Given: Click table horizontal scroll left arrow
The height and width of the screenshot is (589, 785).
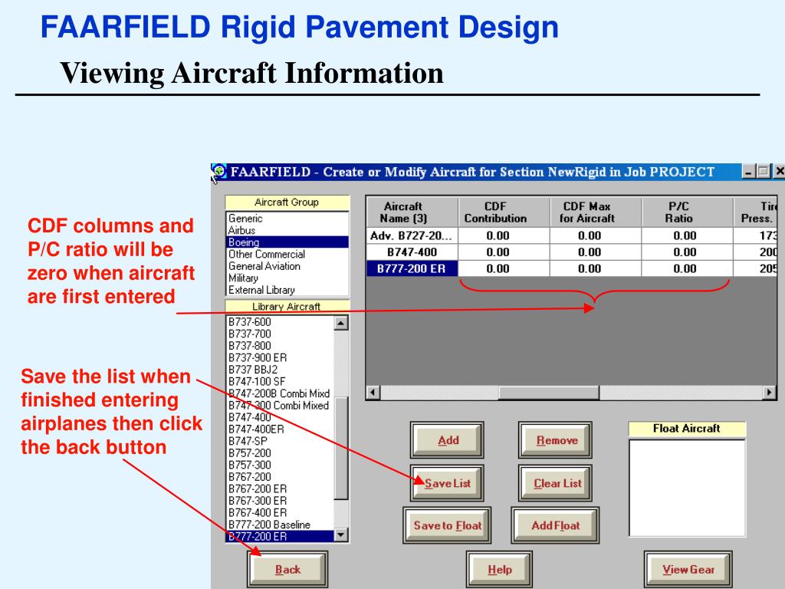Looking at the screenshot, I should (373, 392).
